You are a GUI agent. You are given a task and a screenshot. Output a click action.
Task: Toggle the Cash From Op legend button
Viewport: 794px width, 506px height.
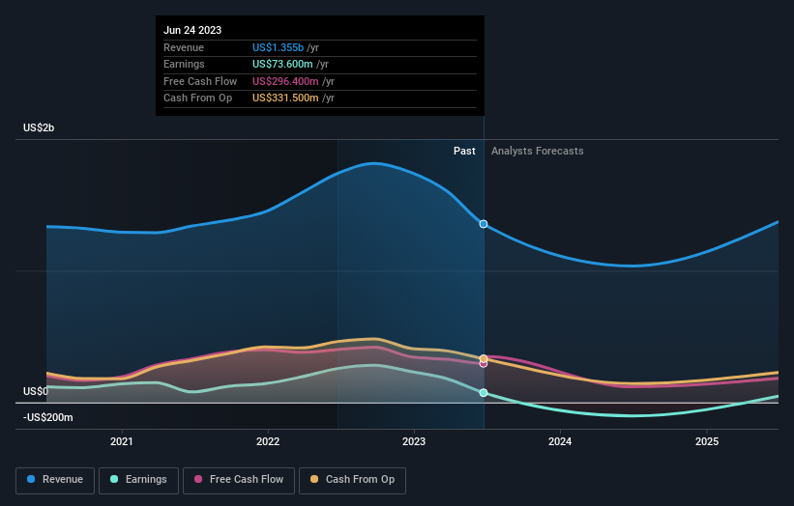tap(352, 480)
